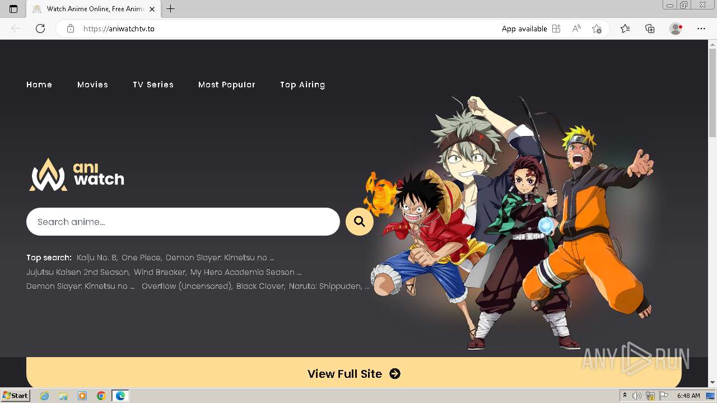Go to Home menu item

39,85
